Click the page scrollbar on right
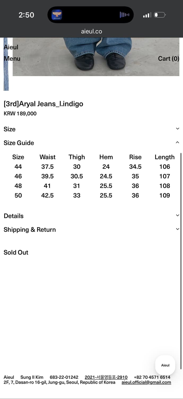 click(181, 261)
